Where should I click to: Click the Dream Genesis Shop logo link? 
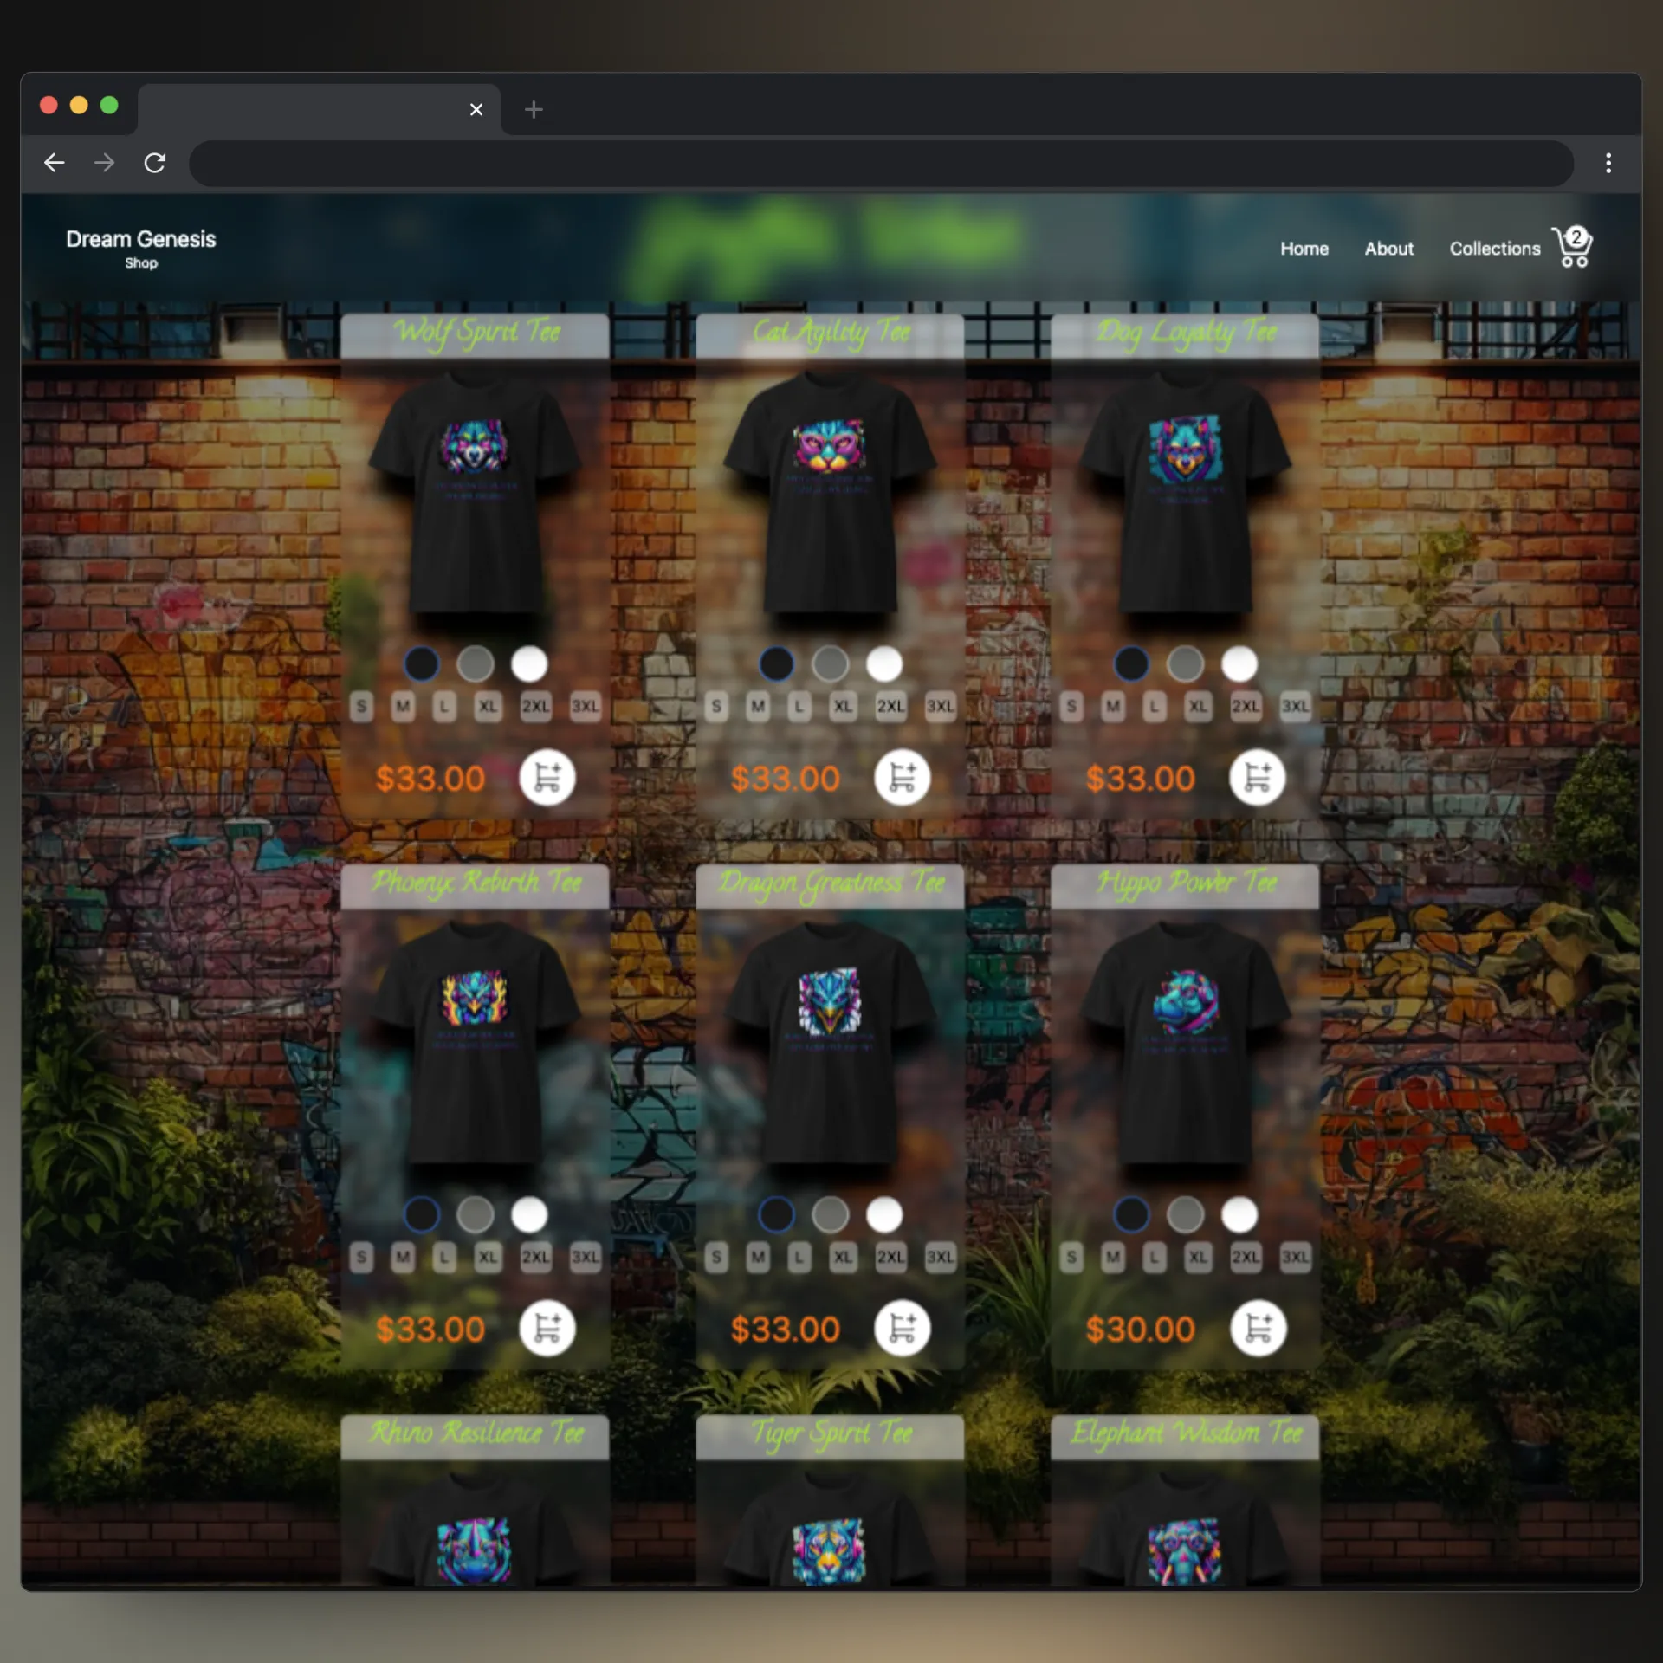(142, 249)
